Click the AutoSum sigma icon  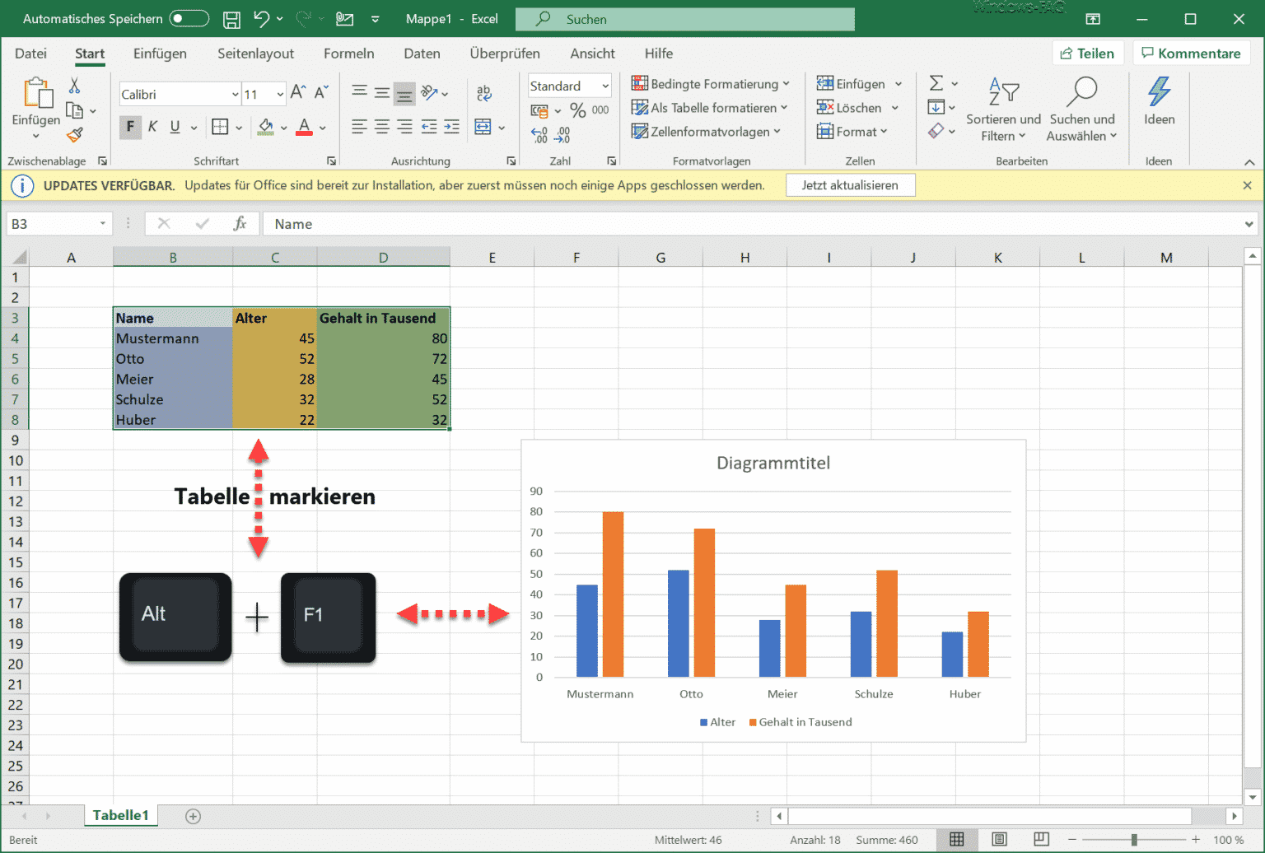point(936,83)
